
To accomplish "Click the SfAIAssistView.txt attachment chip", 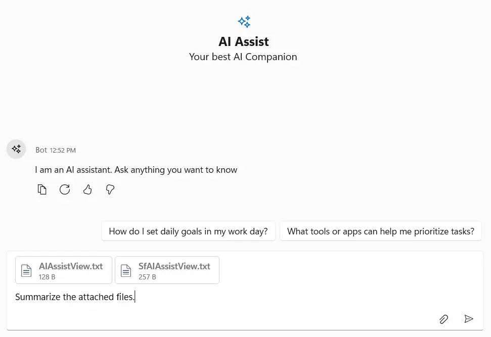I will tap(167, 270).
